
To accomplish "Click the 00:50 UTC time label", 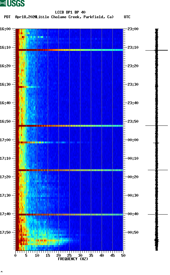I will tap(133, 232).
